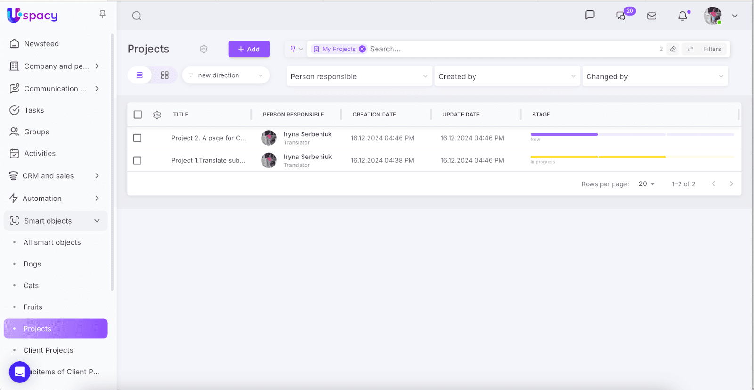
Task: Click the yellow In progress stage bar
Action: point(598,157)
